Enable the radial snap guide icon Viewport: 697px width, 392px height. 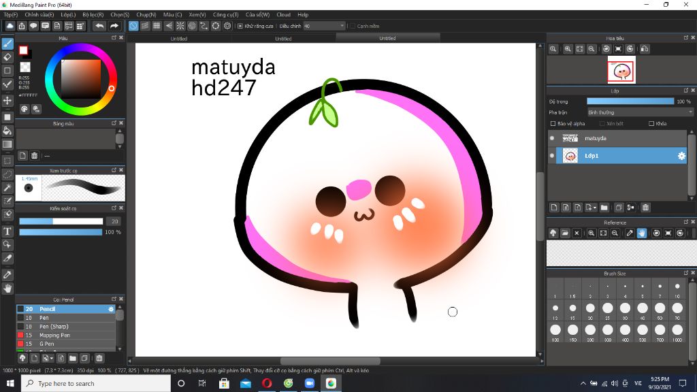point(180,27)
